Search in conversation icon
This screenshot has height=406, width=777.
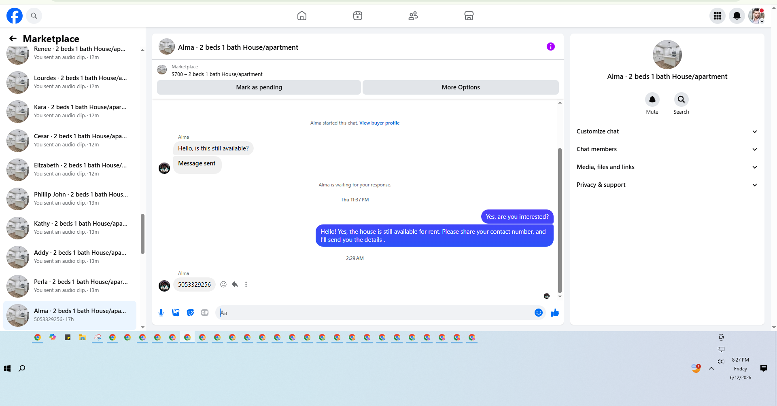pos(681,99)
